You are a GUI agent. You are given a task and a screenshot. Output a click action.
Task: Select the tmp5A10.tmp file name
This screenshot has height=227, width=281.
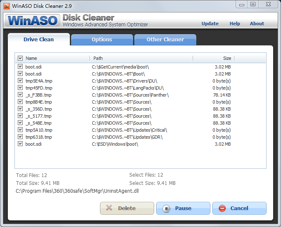[x=39, y=130]
